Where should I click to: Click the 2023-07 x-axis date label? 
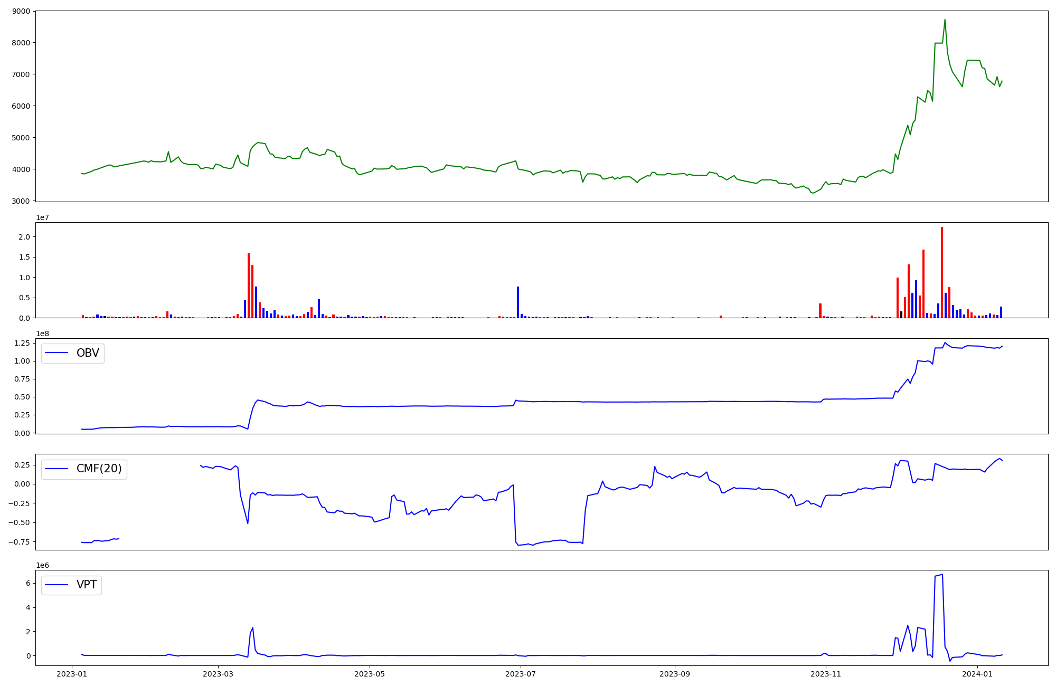click(521, 674)
